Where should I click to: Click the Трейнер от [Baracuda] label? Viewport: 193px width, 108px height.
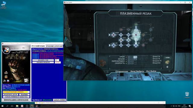coord(42,100)
